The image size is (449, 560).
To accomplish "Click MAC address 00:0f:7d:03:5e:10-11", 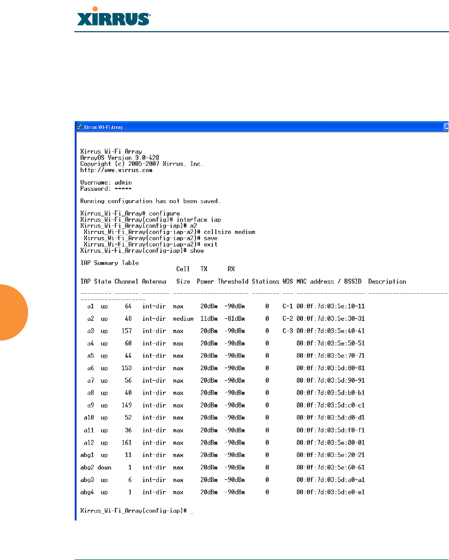I will click(331, 306).
